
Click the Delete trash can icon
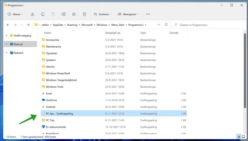(84, 14)
